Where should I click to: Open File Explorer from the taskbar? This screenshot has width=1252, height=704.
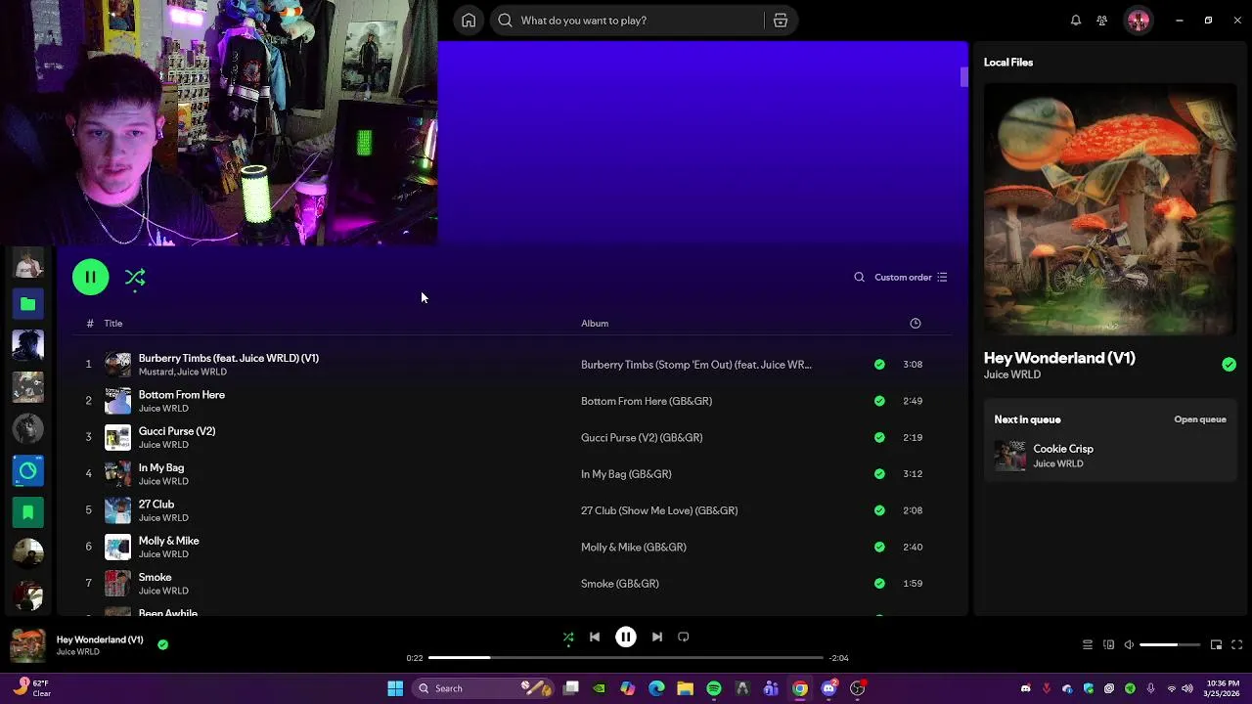(x=685, y=689)
